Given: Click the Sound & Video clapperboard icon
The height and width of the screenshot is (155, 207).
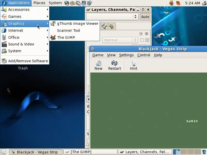Looking at the screenshot, I should point(4,44).
